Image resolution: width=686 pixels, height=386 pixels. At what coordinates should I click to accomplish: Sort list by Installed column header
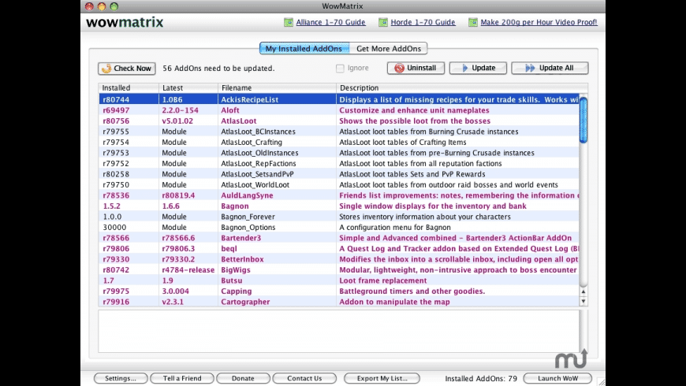pyautogui.click(x=128, y=87)
